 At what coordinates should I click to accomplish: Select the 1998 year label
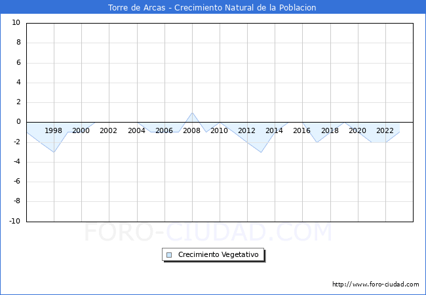pyautogui.click(x=54, y=130)
